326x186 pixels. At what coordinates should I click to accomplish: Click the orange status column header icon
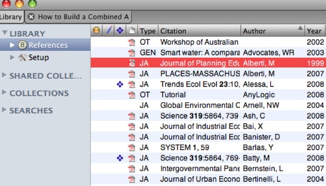click(96, 31)
